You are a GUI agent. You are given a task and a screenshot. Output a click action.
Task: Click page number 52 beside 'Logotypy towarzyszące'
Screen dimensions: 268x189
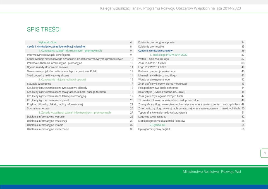tap(243, 117)
